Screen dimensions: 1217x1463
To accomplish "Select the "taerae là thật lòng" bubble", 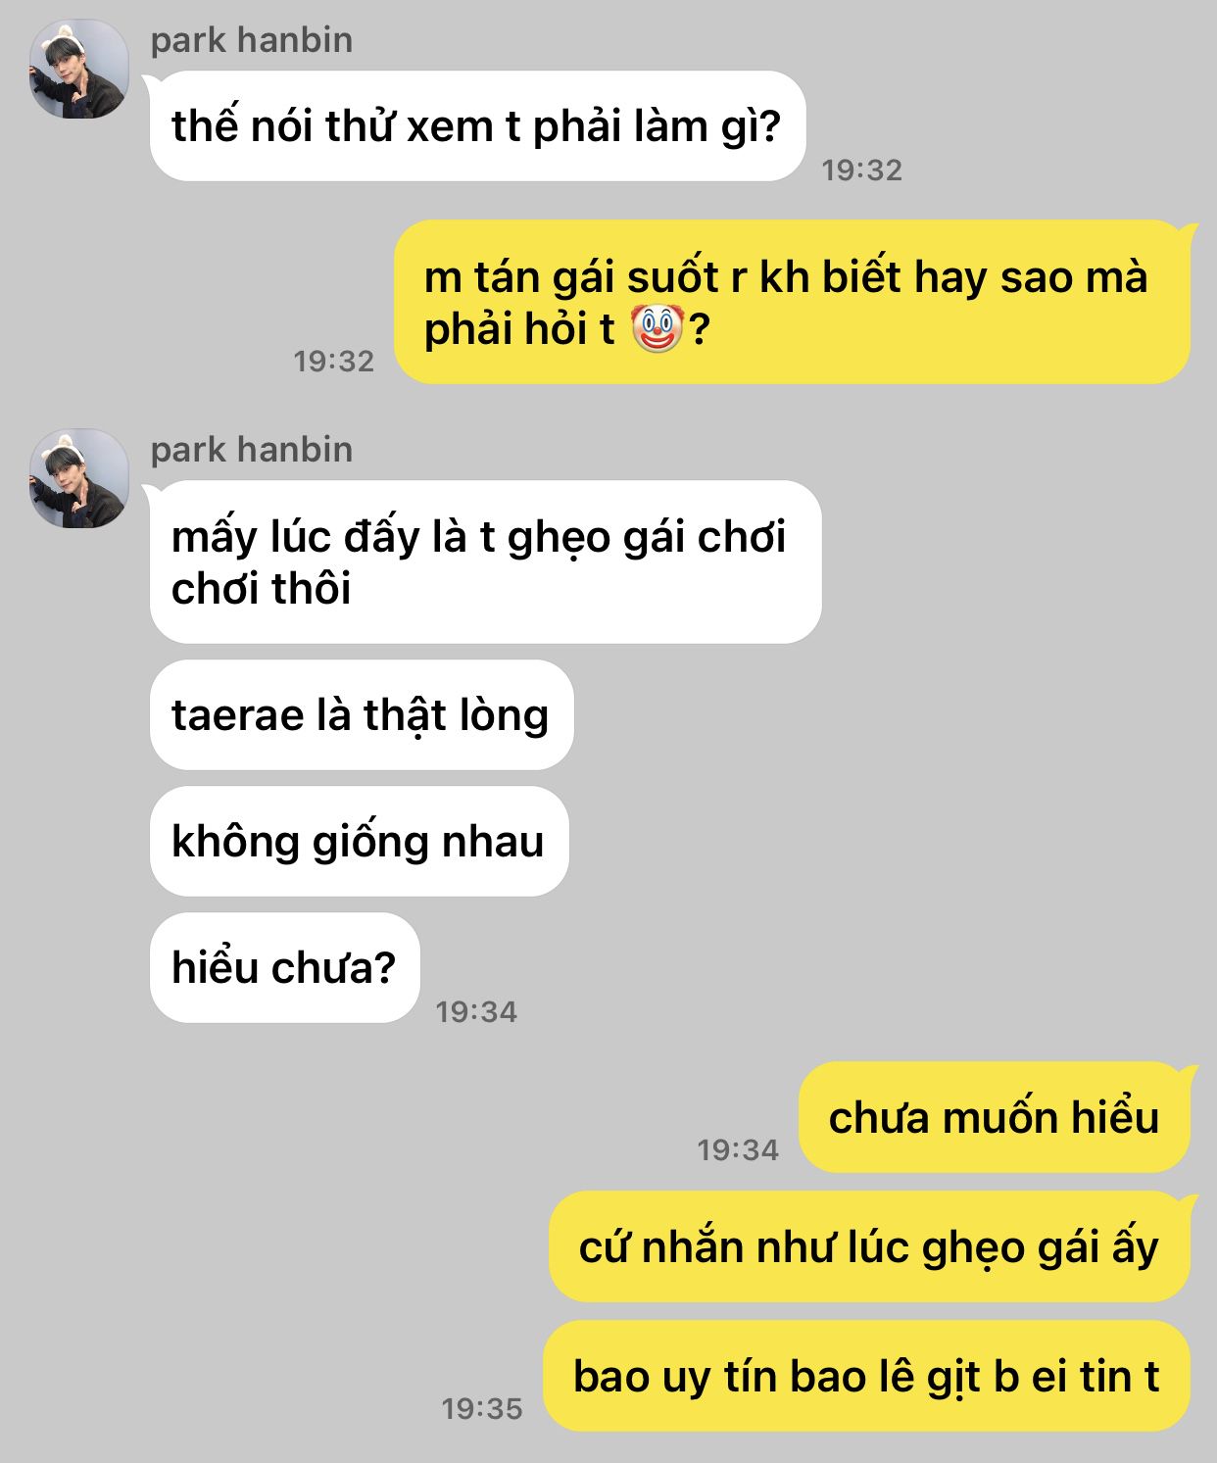I will (x=362, y=714).
